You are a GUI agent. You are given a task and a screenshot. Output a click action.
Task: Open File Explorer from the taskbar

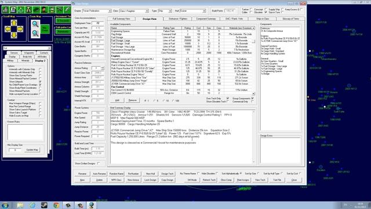[x=20, y=205]
